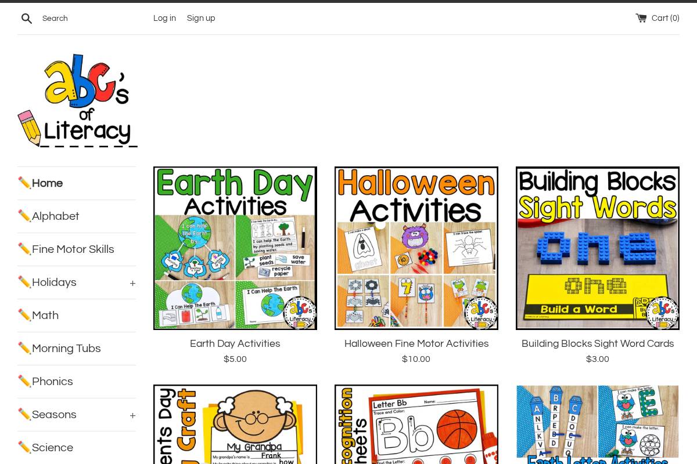View the Building Blocks Sight Word Cards product
This screenshot has width=697, height=464.
pos(598,248)
